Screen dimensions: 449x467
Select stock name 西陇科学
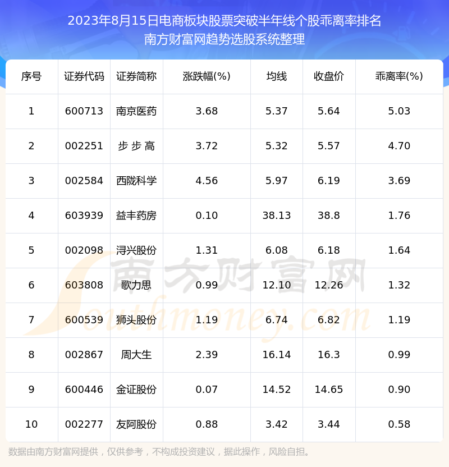[136, 181]
